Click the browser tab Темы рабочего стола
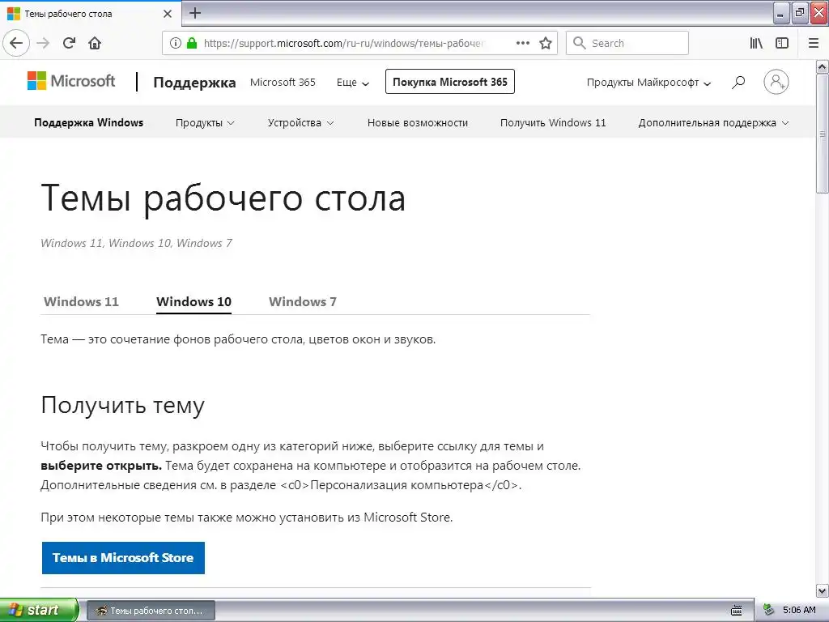 pos(90,14)
